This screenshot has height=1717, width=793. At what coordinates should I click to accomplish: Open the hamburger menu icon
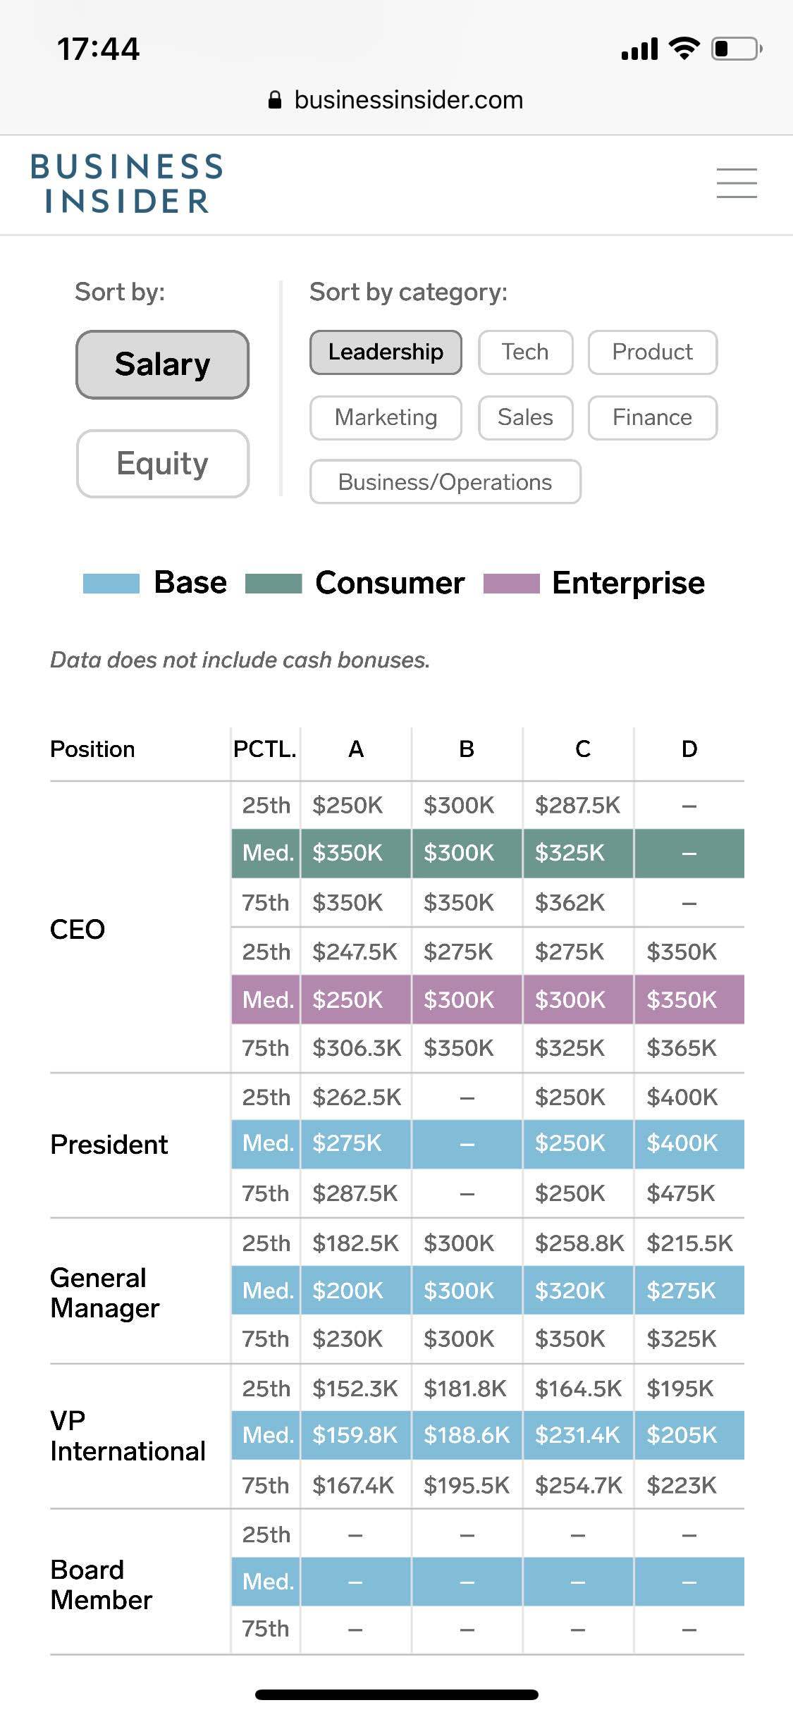[737, 183]
